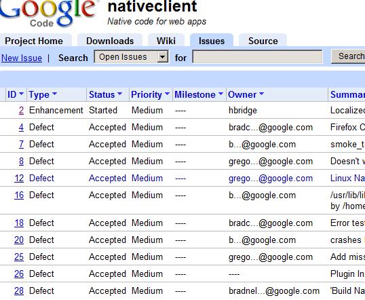Screen dimensions: 365x300
Task: Click the 'Doesn't' summary of issue 8
Action: [347, 162]
